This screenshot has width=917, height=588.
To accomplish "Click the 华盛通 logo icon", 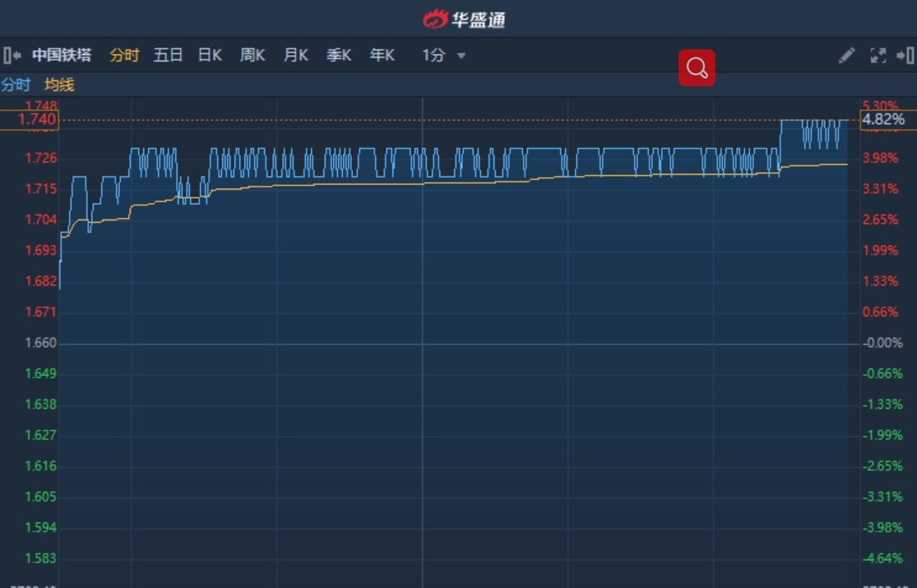I will point(436,19).
